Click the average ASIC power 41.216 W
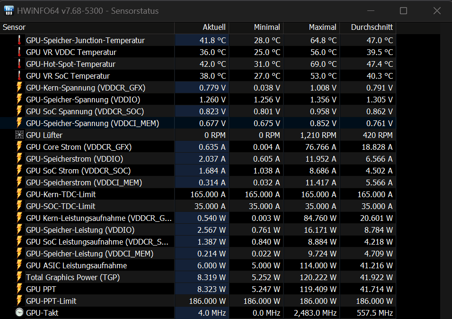452x319 pixels. [x=376, y=265]
